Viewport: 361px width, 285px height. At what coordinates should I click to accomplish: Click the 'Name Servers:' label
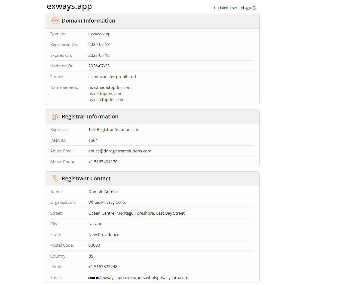(x=64, y=87)
